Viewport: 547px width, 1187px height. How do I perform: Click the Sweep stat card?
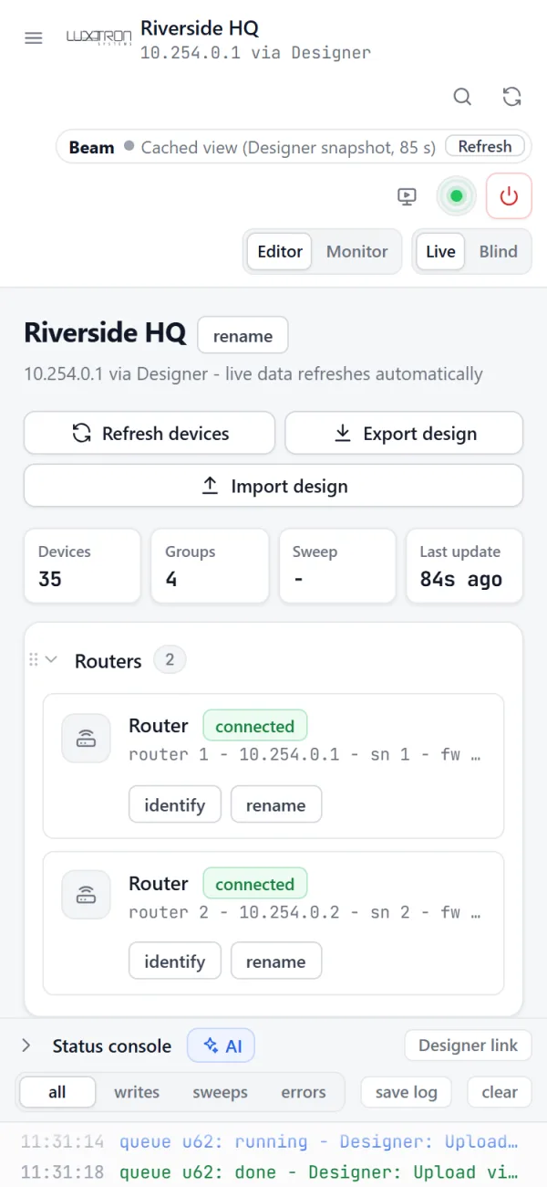tap(337, 566)
